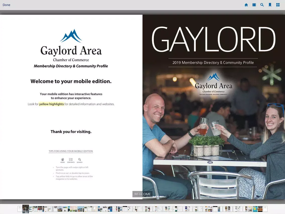285x214 pixels.
Task: Tap the Gaylord Area Chamber logo on cover
Action: point(213,84)
